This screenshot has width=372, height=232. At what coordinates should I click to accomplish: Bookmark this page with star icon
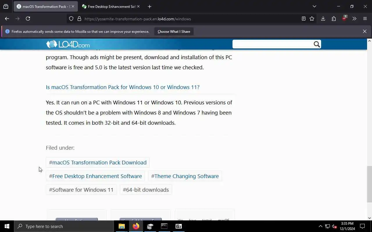pos(312,19)
